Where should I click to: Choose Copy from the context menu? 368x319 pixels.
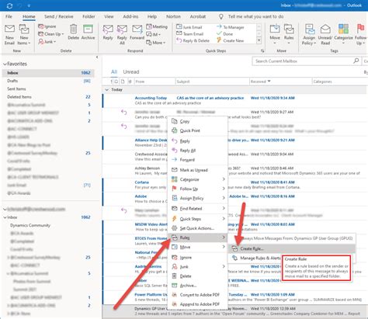[x=198, y=121]
